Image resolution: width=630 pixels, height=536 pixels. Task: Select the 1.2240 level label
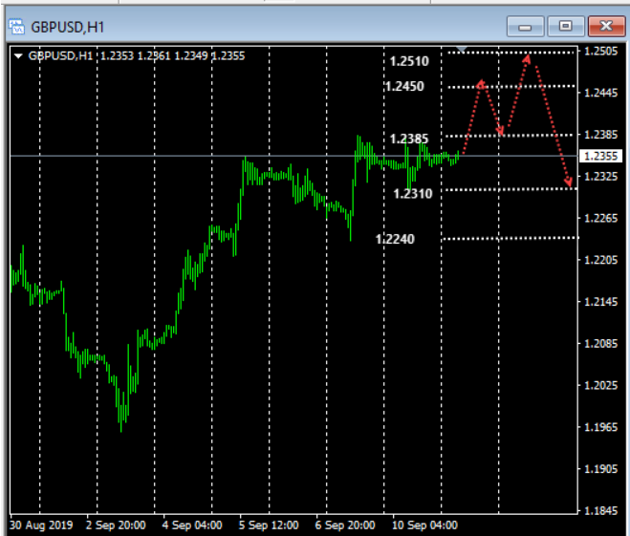[395, 239]
